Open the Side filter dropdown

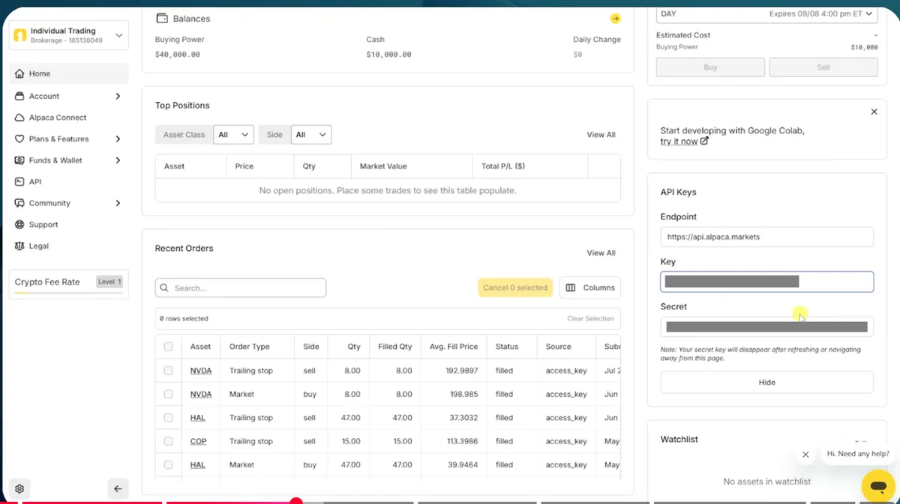(x=311, y=135)
